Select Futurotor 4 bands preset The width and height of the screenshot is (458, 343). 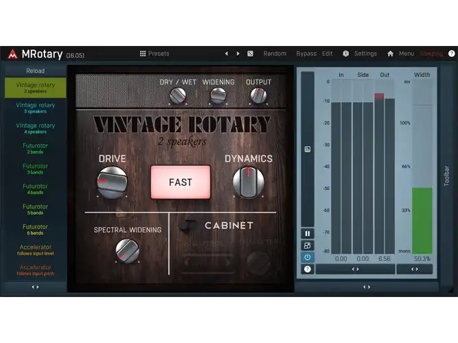(x=35, y=189)
